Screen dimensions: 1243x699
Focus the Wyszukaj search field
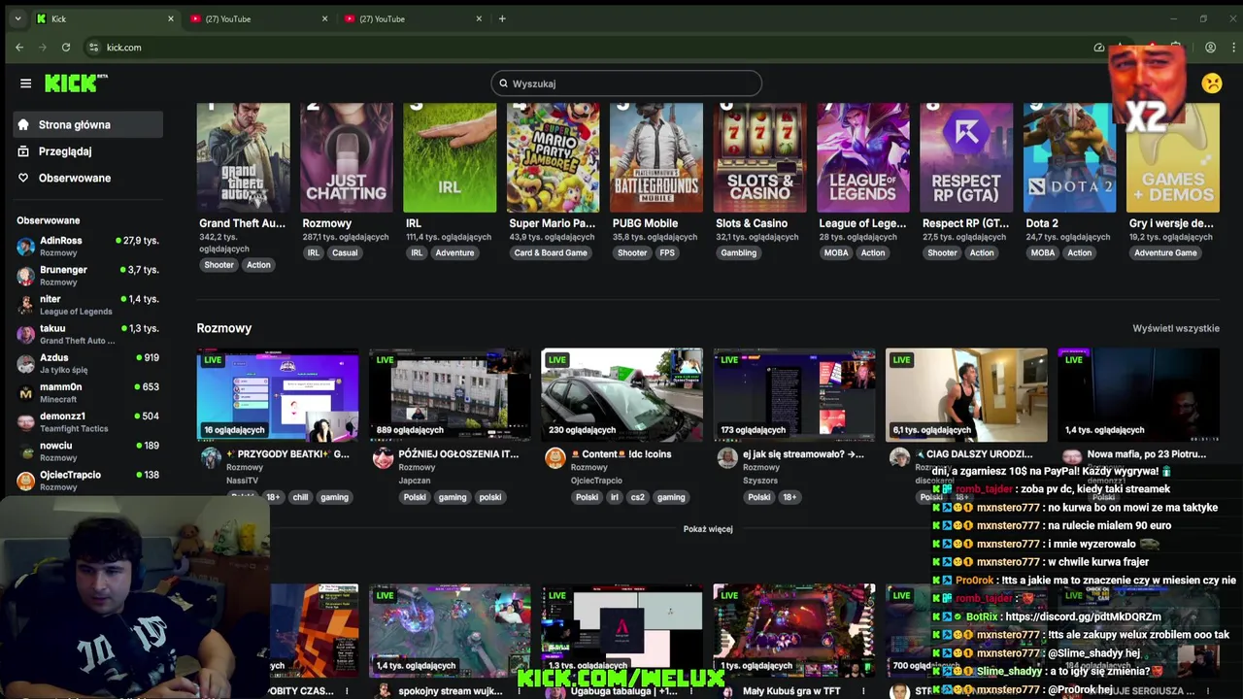pos(626,83)
